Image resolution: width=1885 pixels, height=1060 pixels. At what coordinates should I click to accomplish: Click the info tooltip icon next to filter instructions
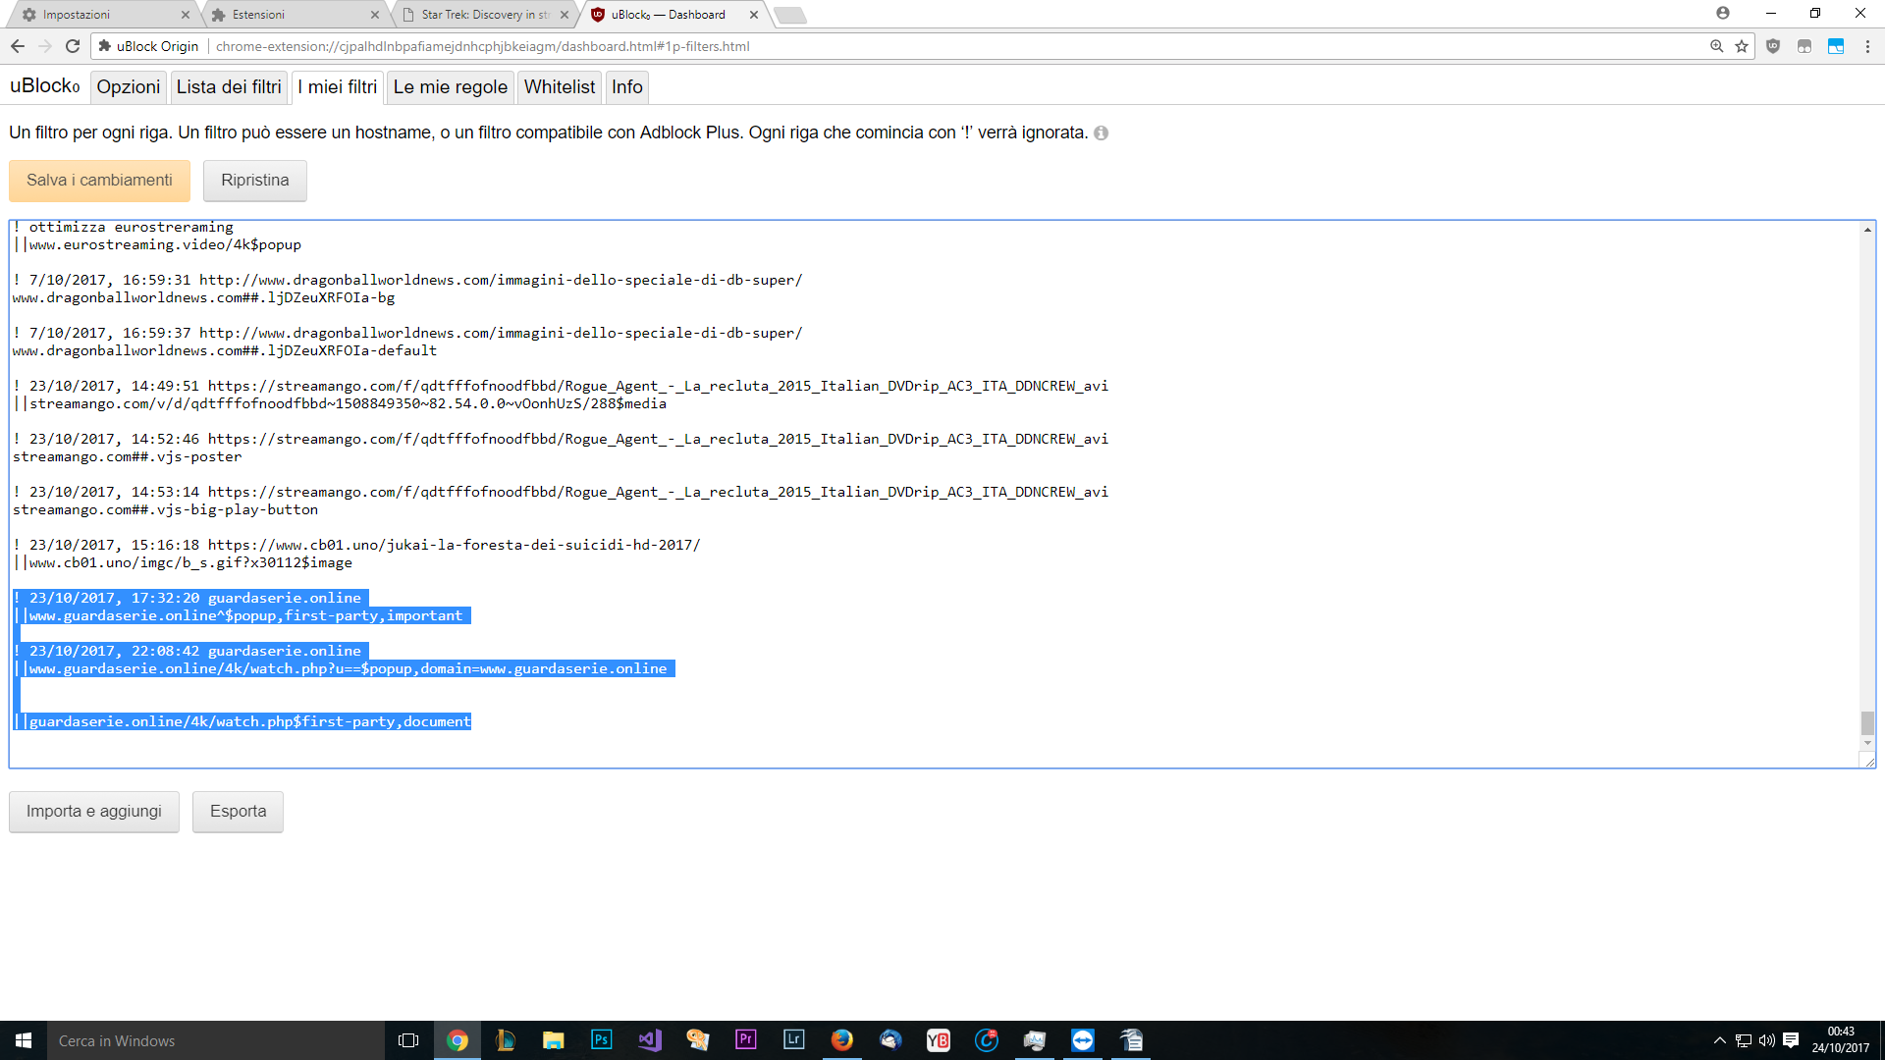pyautogui.click(x=1102, y=132)
